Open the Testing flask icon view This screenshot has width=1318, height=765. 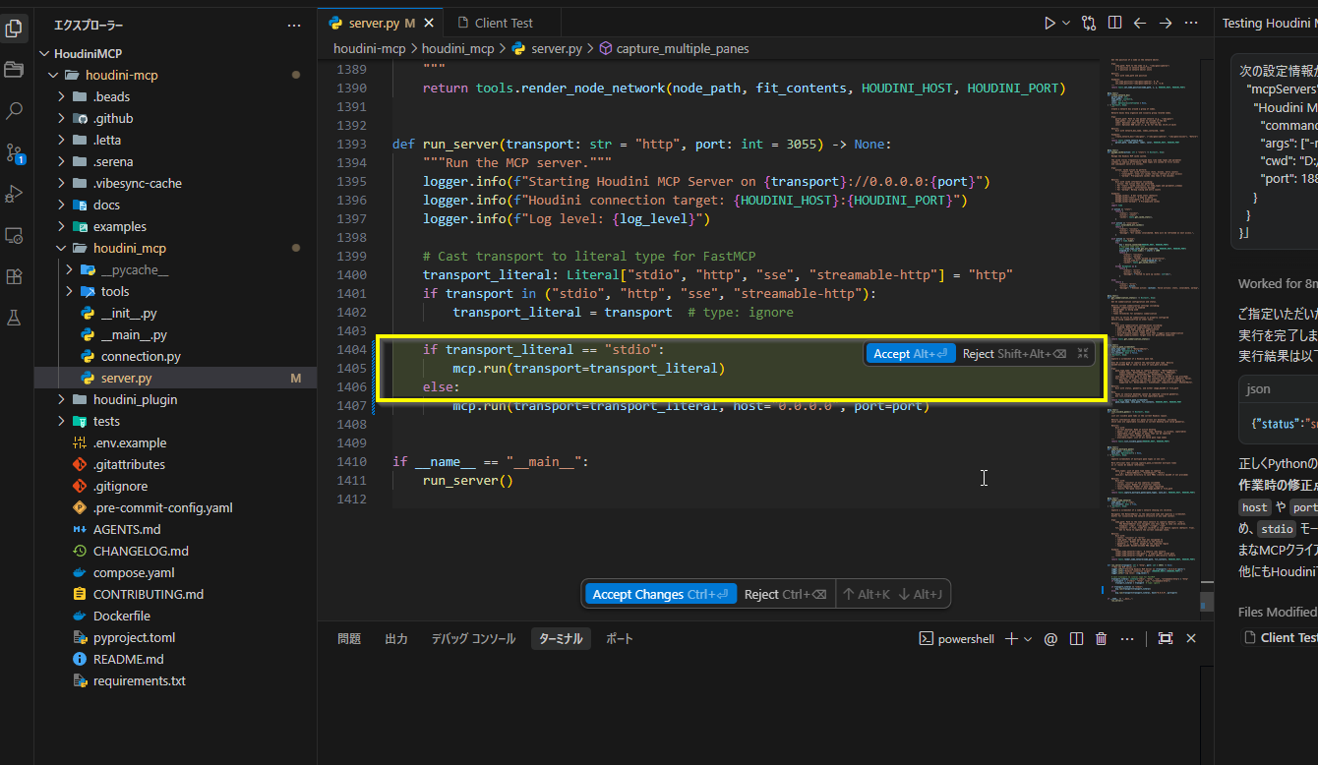[x=15, y=318]
